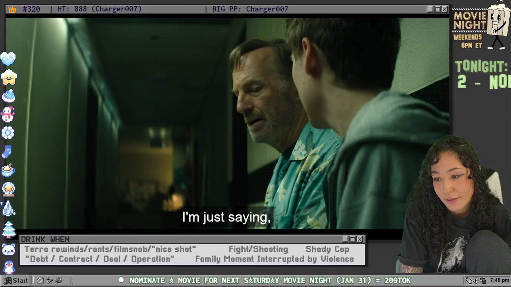Maximize the DRINK WHEN window
Image resolution: width=511 pixels, height=287 pixels.
coord(352,239)
